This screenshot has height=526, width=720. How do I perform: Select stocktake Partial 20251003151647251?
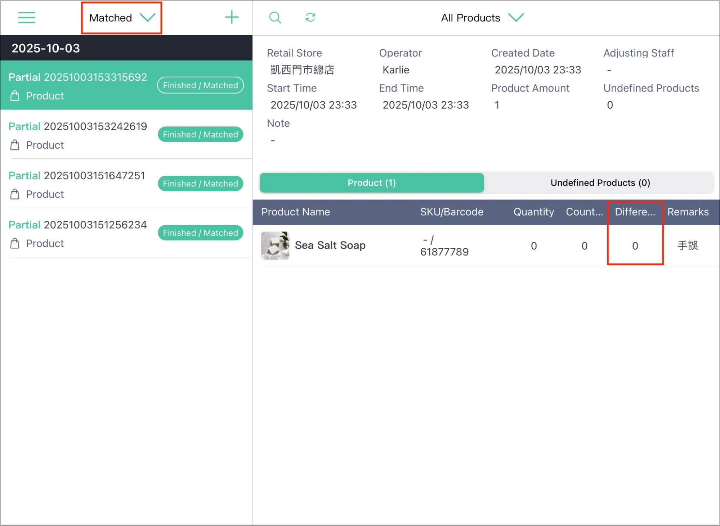coord(126,184)
